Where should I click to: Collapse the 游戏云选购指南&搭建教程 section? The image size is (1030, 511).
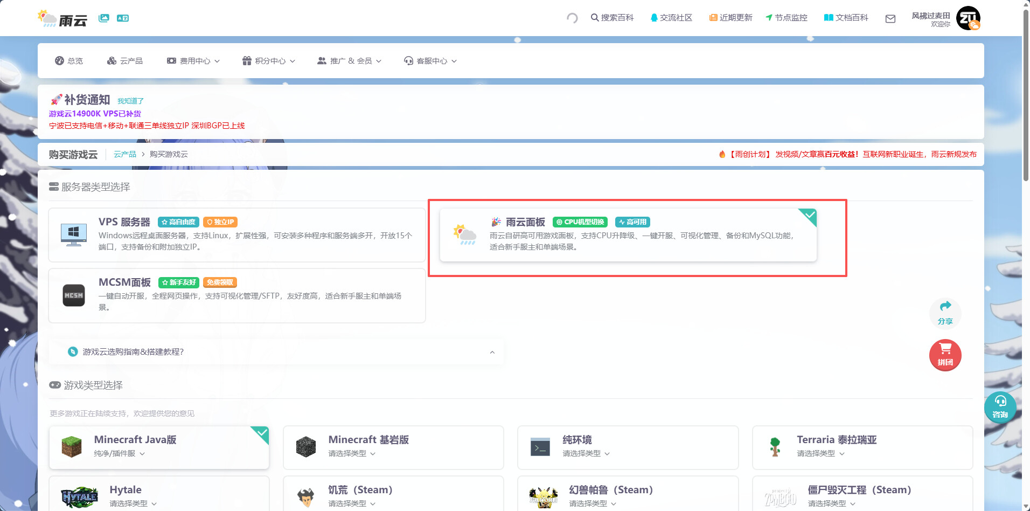pos(492,352)
